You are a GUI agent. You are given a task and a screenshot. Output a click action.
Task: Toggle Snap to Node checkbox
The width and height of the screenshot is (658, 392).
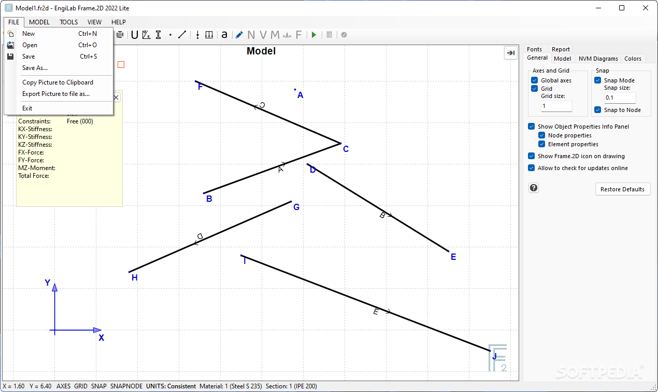click(597, 110)
